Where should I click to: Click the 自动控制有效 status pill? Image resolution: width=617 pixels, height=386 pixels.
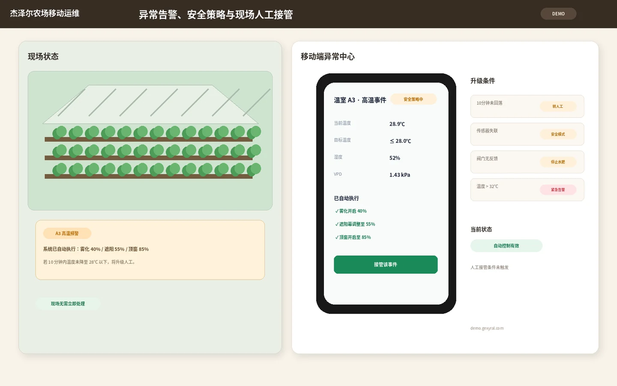coord(506,246)
